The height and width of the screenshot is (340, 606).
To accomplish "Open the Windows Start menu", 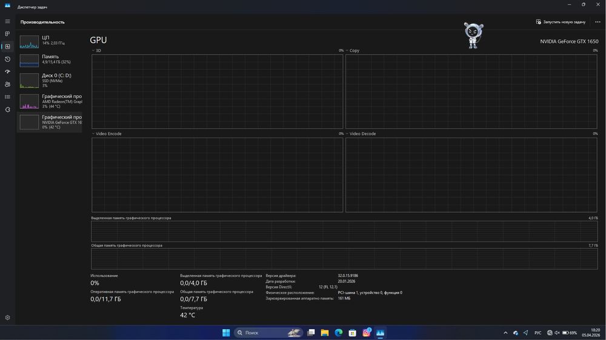I will 226,333.
